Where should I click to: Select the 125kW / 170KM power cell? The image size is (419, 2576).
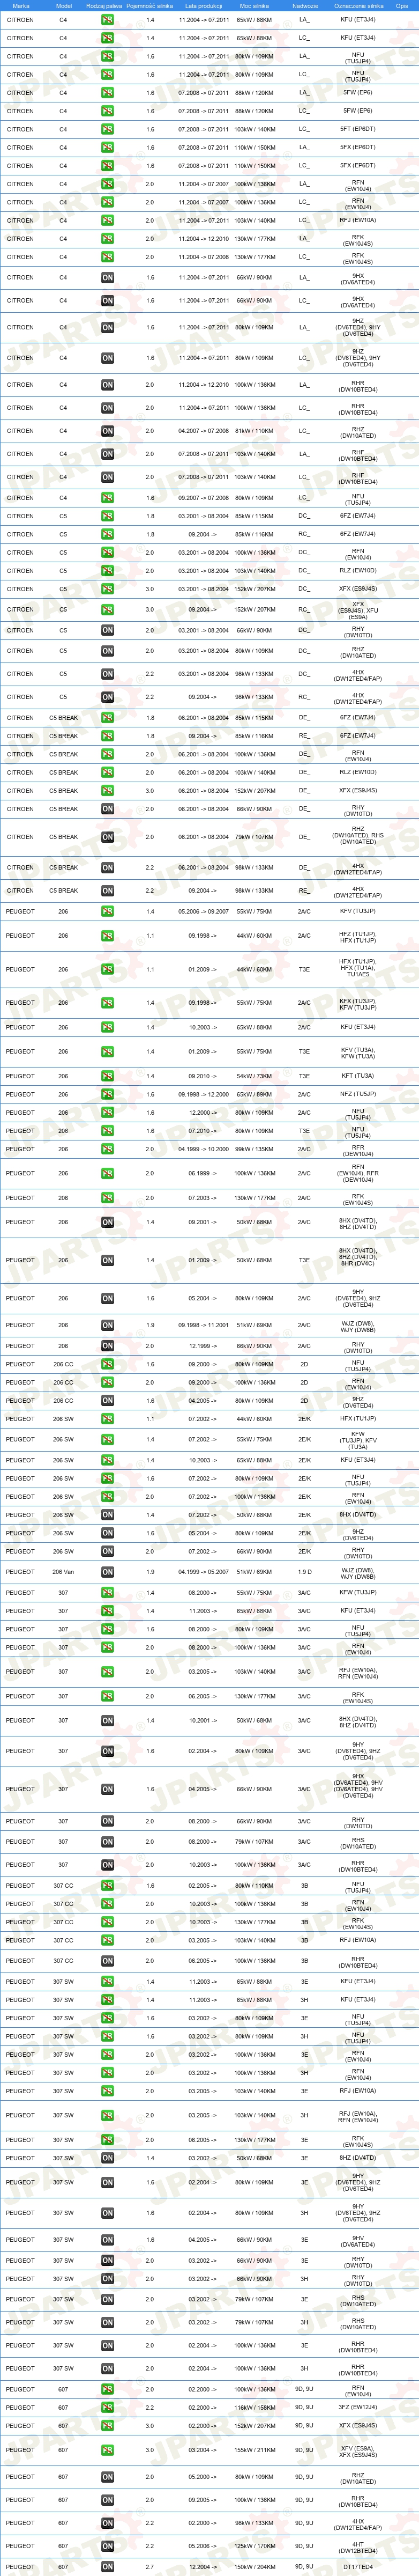pyautogui.click(x=254, y=2545)
